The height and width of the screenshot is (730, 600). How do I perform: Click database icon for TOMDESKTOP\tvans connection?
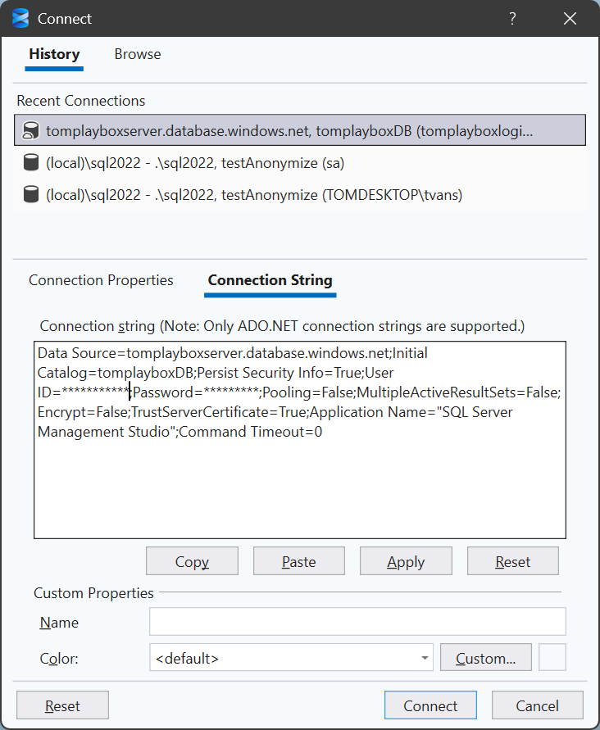pos(31,195)
